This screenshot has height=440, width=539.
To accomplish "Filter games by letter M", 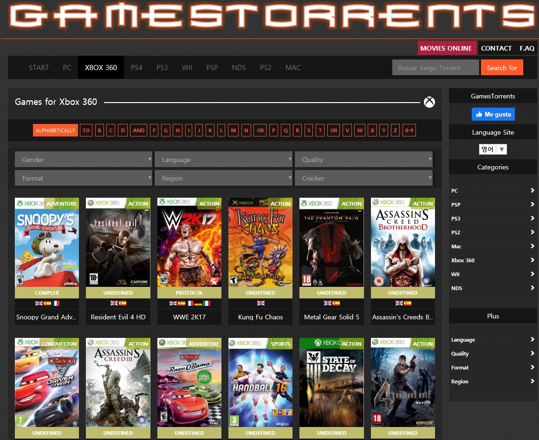I will (234, 130).
